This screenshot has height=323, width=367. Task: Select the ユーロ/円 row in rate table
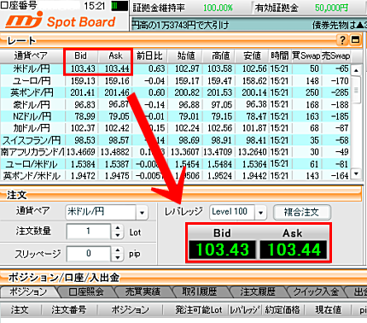[176, 81]
